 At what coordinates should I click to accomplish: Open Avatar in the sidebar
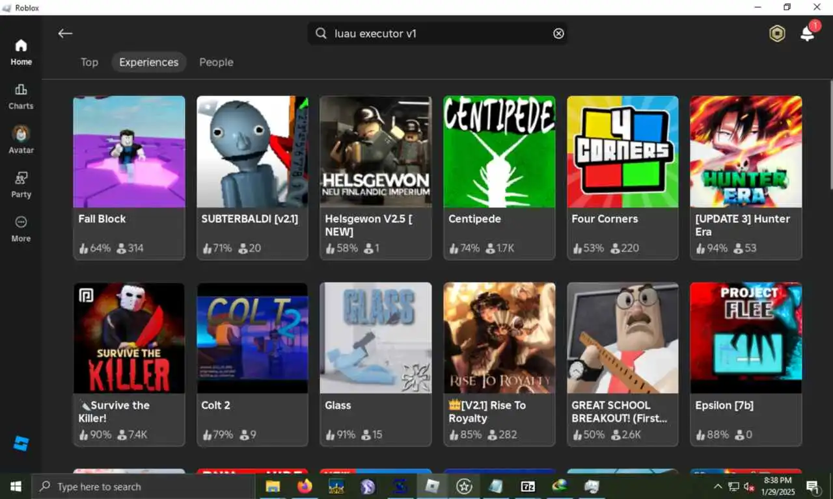21,140
